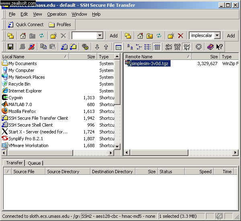Open the local path dropdown
This screenshot has height=221, width=241.
(100, 36)
